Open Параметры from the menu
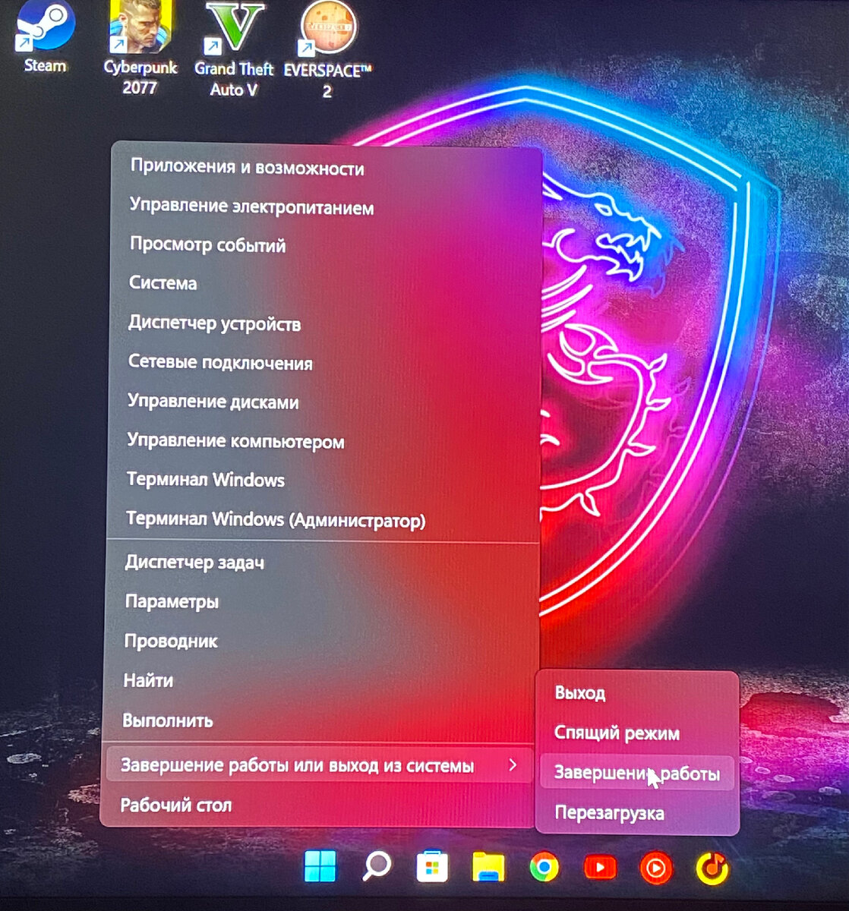 pyautogui.click(x=322, y=602)
